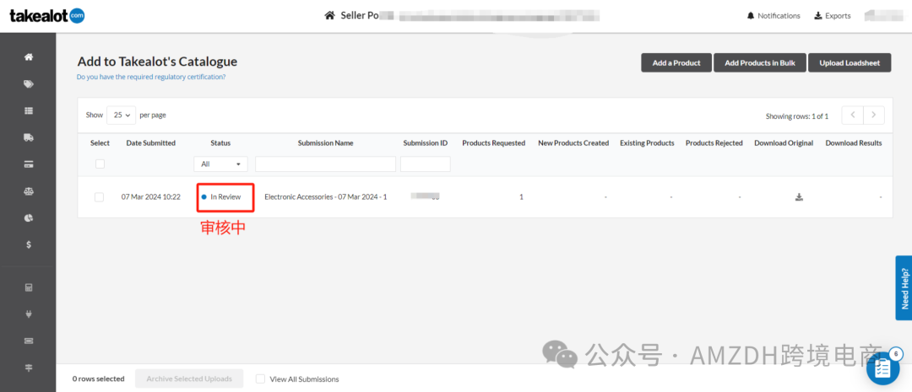Click the 0 rows selected text

[x=98, y=379]
